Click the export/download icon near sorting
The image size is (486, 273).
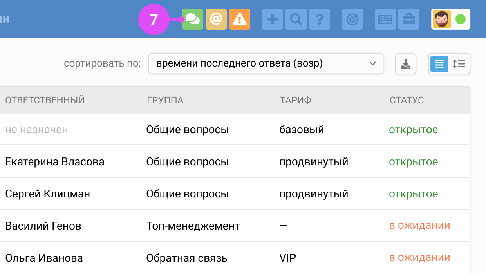click(405, 64)
